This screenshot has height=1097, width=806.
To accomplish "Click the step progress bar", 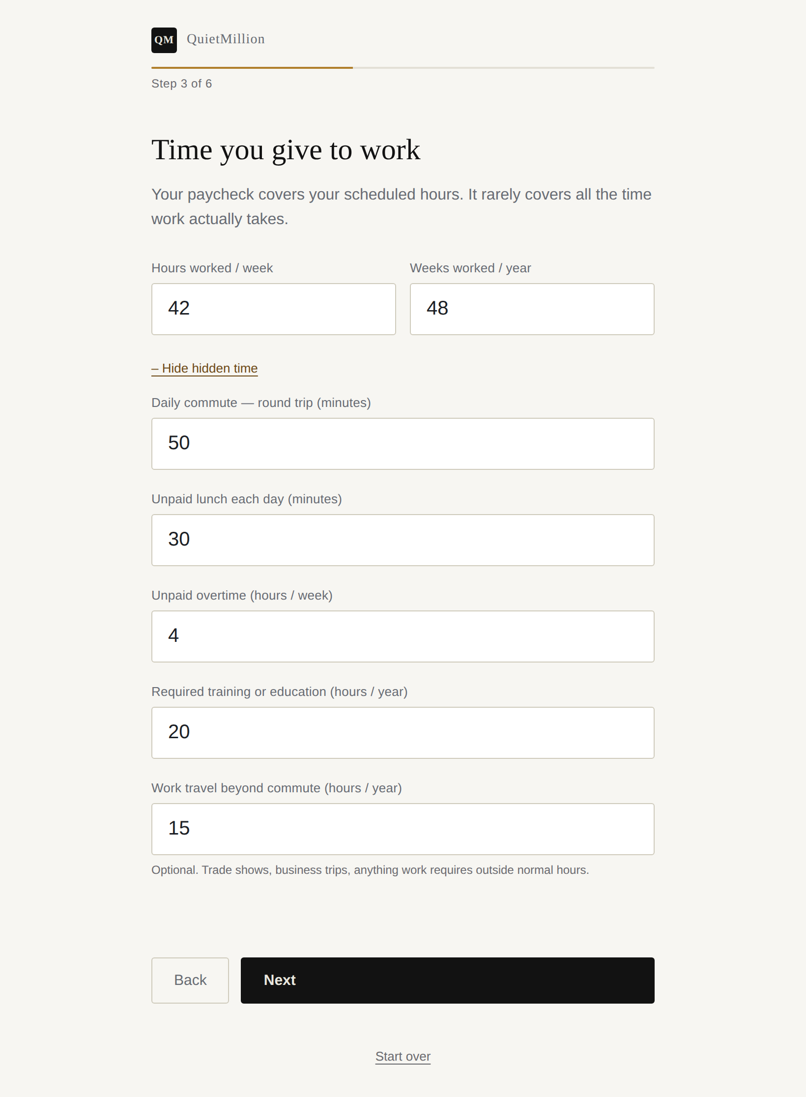I will coord(403,68).
